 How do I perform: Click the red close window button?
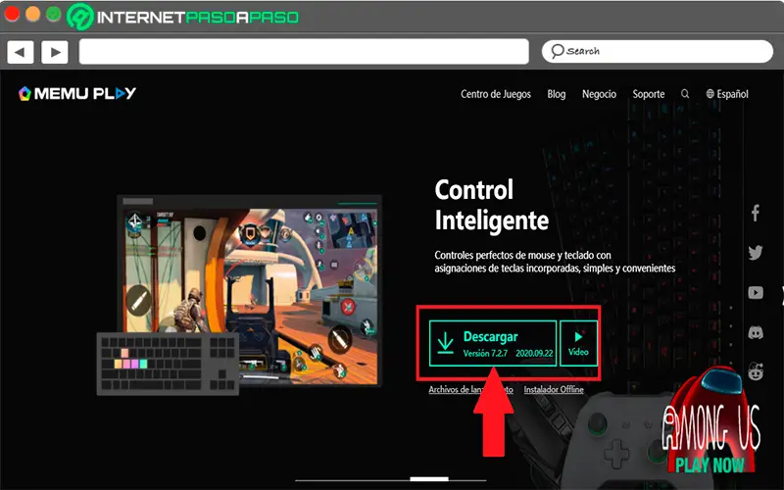point(12,14)
